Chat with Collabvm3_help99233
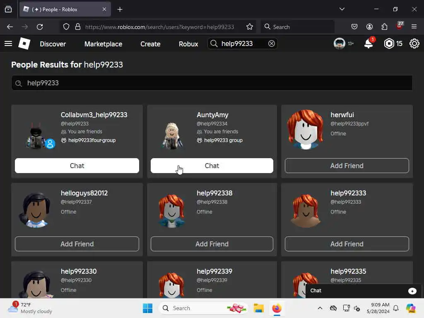The image size is (424, 318). coord(77,166)
